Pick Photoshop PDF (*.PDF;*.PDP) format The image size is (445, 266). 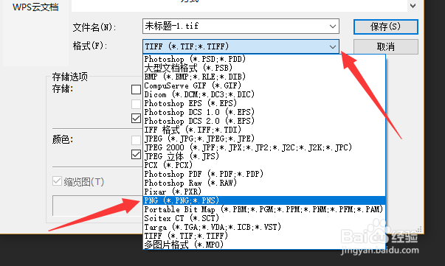[x=264, y=174]
